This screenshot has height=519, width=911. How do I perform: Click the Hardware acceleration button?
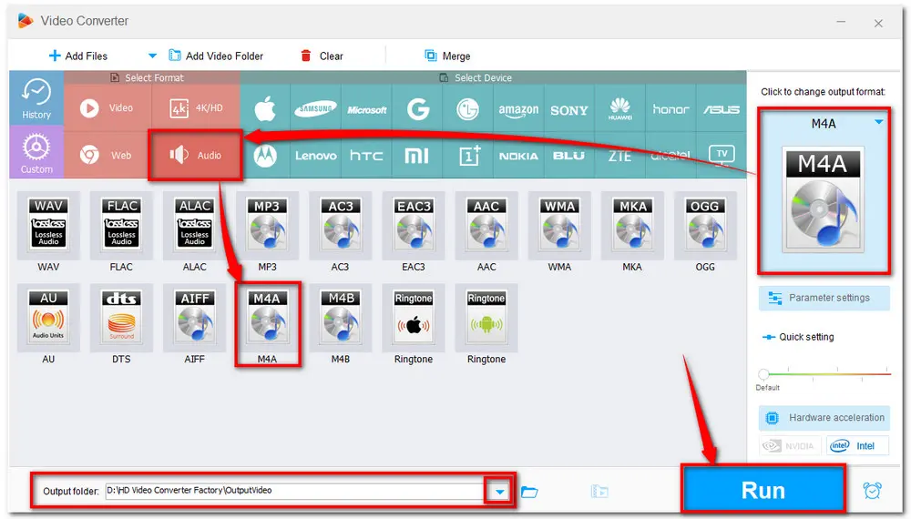(x=824, y=417)
